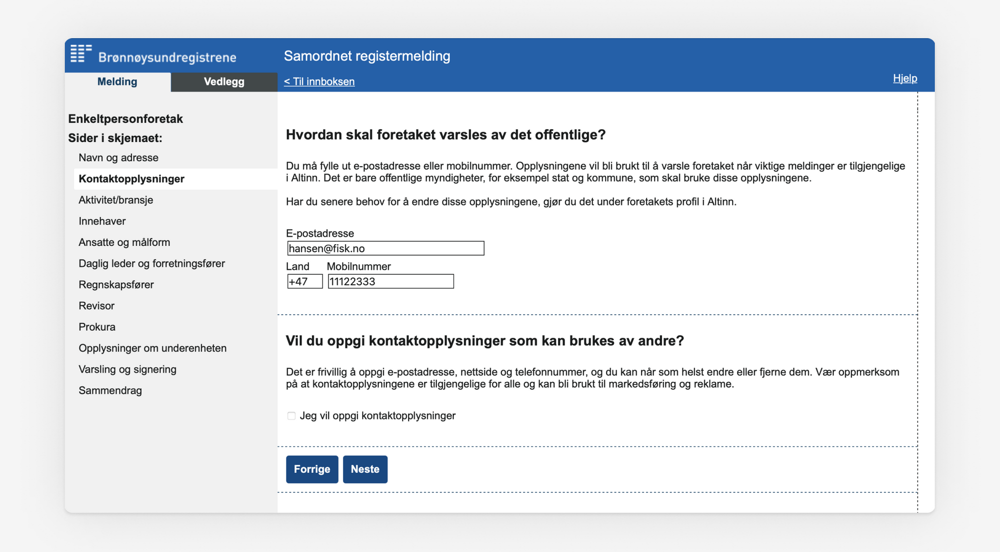Select Kontaktopplysninger in the sidebar
The width and height of the screenshot is (1000, 552).
(x=132, y=179)
